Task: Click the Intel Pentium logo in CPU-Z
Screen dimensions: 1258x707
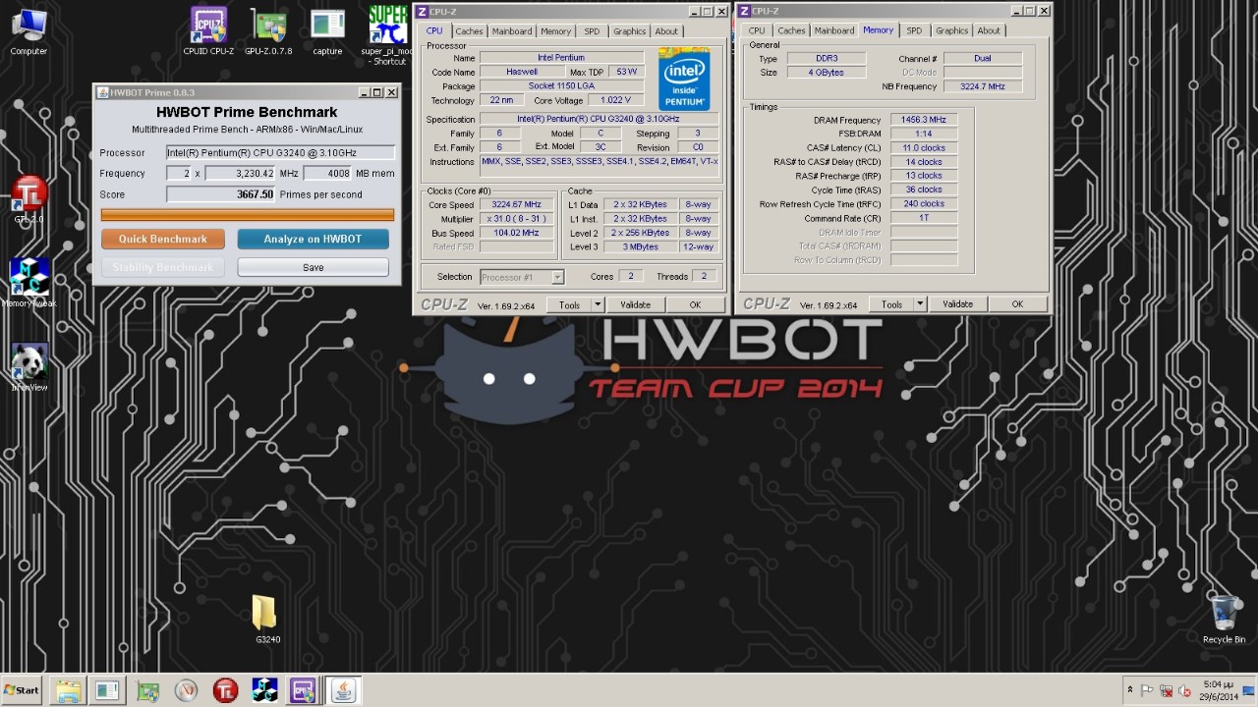Action: click(x=684, y=78)
